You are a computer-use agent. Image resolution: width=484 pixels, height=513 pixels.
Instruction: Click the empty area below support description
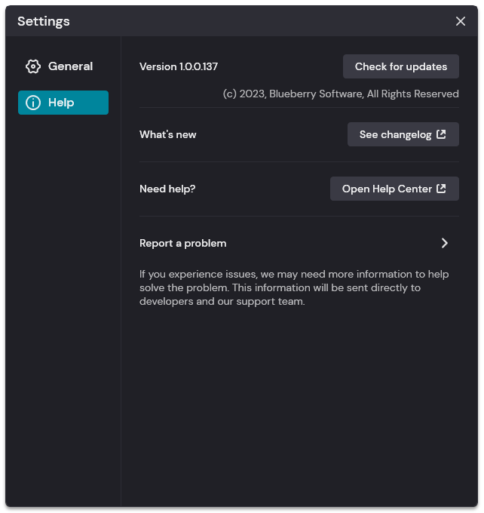(x=299, y=406)
